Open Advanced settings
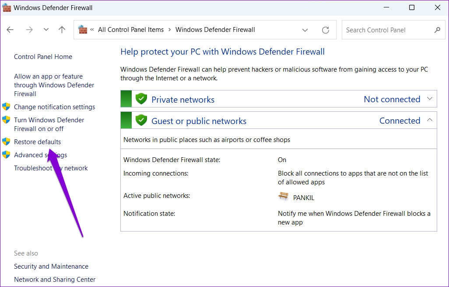449x287 pixels. pos(40,155)
